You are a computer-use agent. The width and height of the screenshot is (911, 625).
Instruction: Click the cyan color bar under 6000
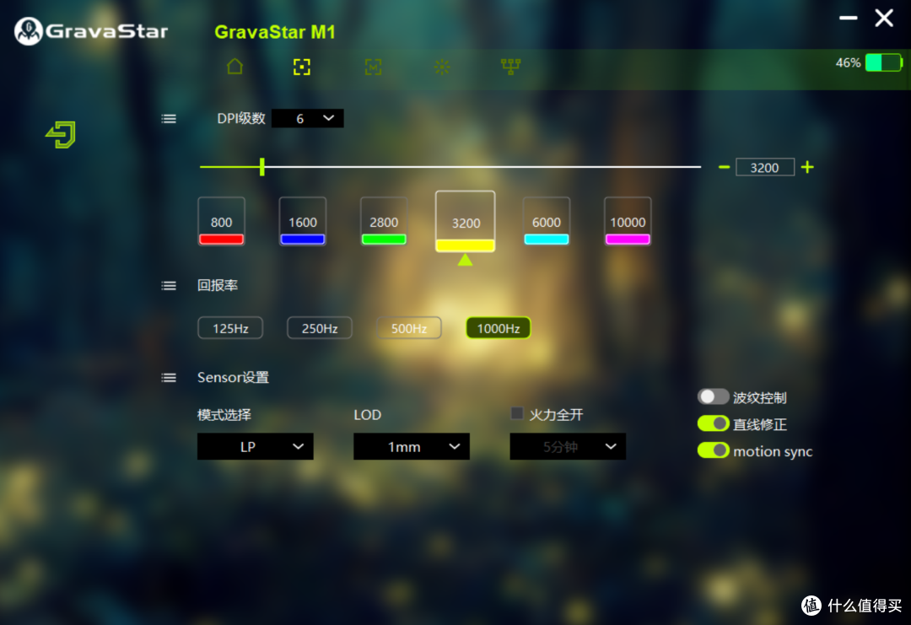pyautogui.click(x=547, y=239)
